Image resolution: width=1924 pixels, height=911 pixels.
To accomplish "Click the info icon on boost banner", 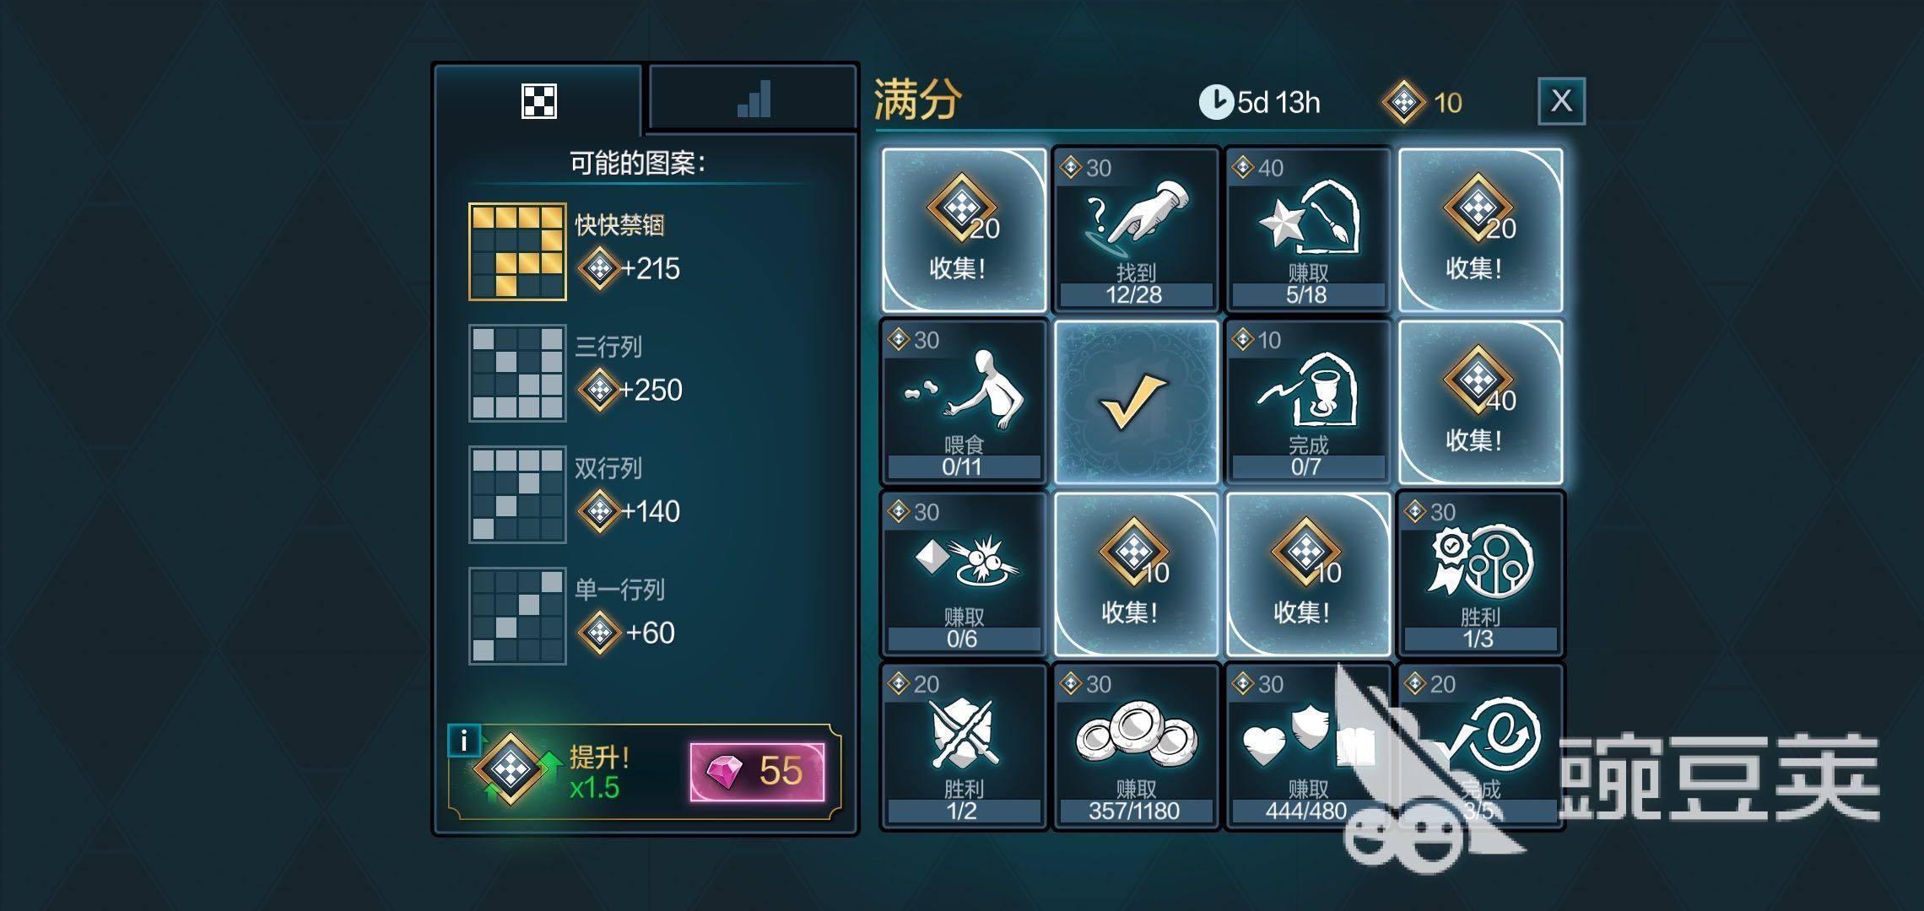I will coord(464,741).
